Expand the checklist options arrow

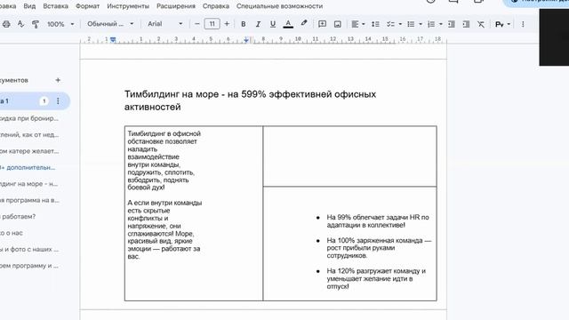(400, 24)
